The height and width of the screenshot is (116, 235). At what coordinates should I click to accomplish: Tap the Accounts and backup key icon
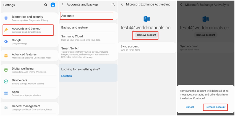6,30
